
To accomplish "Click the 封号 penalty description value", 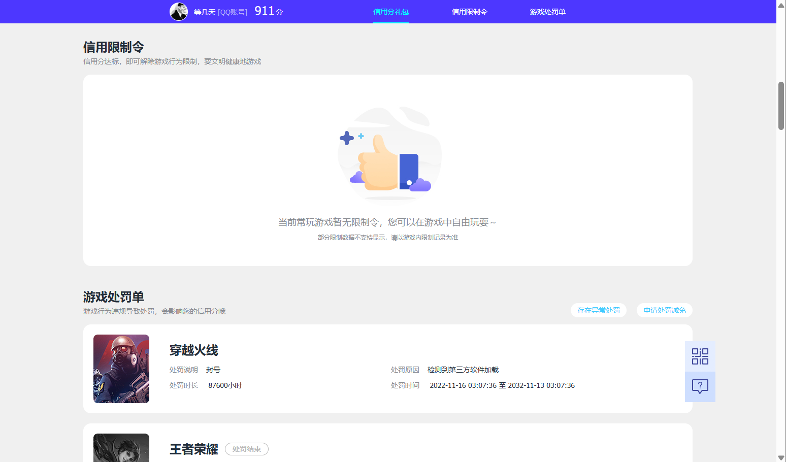I will coord(213,370).
